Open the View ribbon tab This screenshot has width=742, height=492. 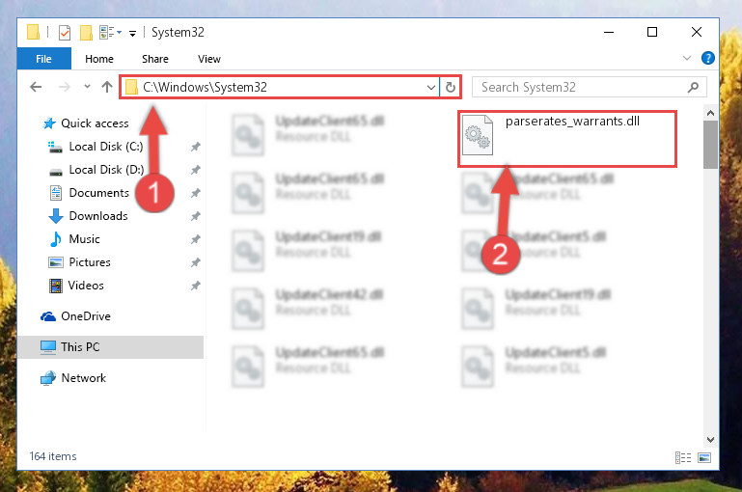209,59
